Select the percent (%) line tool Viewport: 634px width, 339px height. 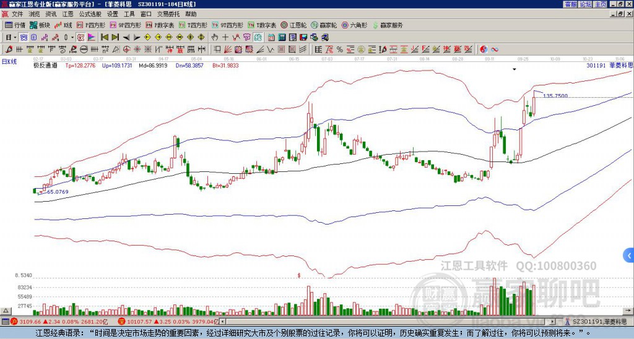click(340, 49)
